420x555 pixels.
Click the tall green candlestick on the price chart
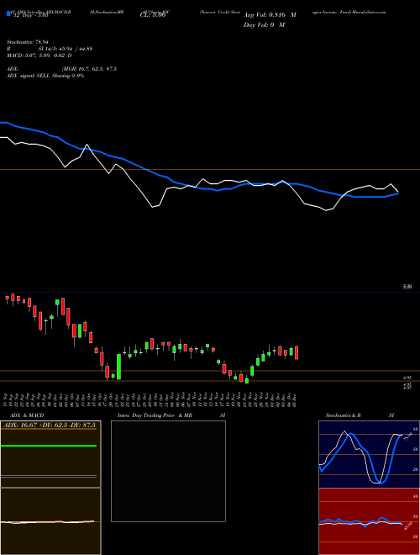click(118, 367)
